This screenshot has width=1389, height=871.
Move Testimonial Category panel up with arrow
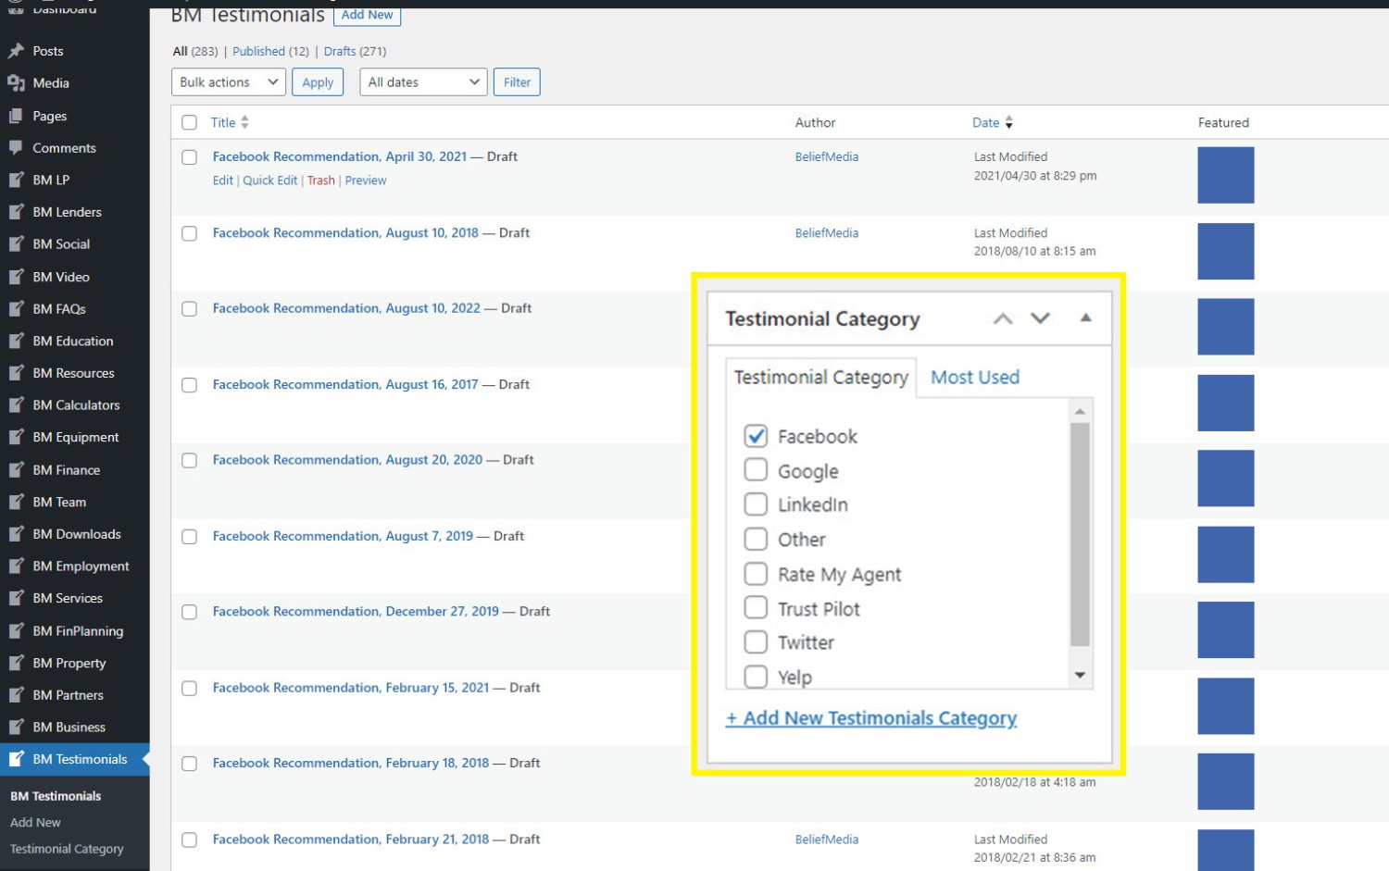pyautogui.click(x=1002, y=318)
